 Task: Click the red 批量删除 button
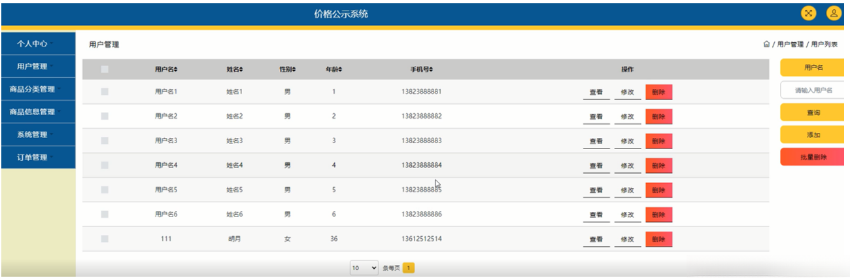[x=813, y=158]
